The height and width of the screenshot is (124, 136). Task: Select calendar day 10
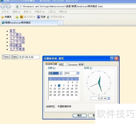76,85
